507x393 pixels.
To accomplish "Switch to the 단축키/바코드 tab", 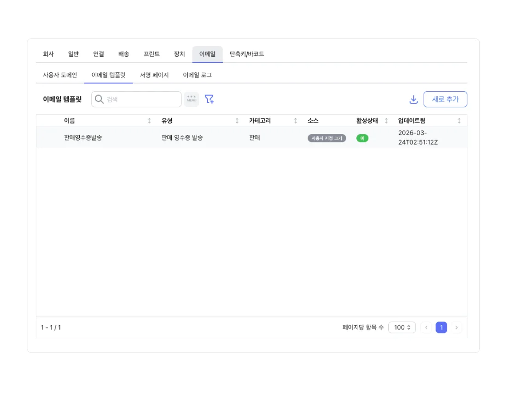I will (x=245, y=53).
